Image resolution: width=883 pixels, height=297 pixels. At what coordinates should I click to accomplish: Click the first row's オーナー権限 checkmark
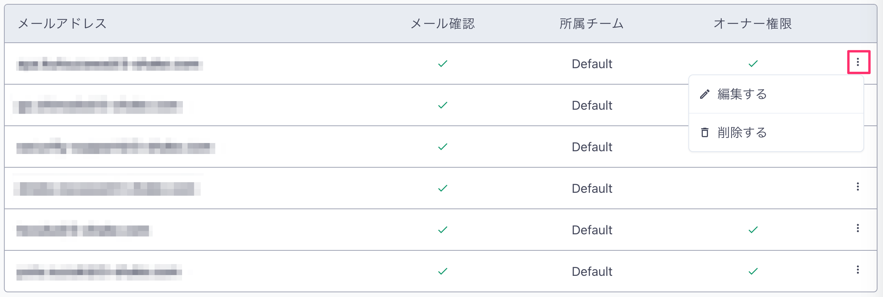pyautogui.click(x=753, y=63)
